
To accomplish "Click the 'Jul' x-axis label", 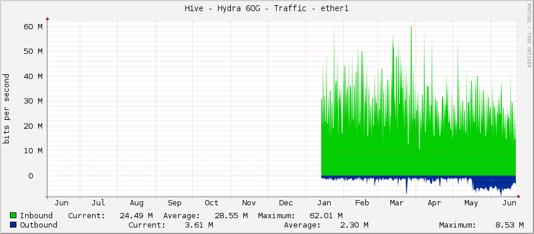I will (98, 203).
